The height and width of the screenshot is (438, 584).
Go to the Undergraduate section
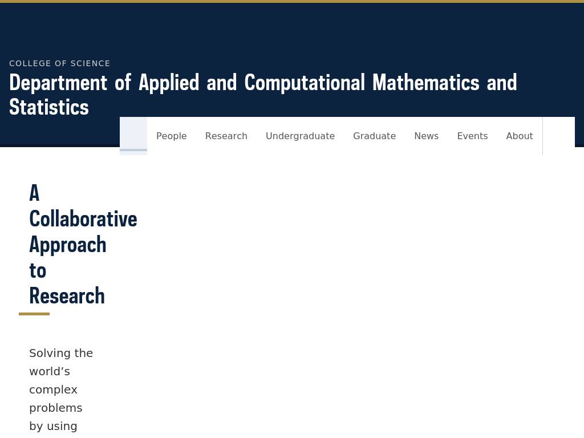click(300, 136)
